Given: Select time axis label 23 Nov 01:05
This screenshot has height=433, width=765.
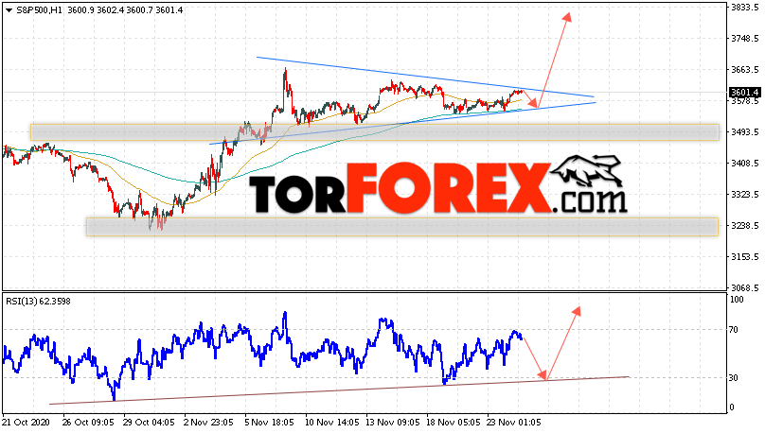Looking at the screenshot, I should (x=514, y=423).
